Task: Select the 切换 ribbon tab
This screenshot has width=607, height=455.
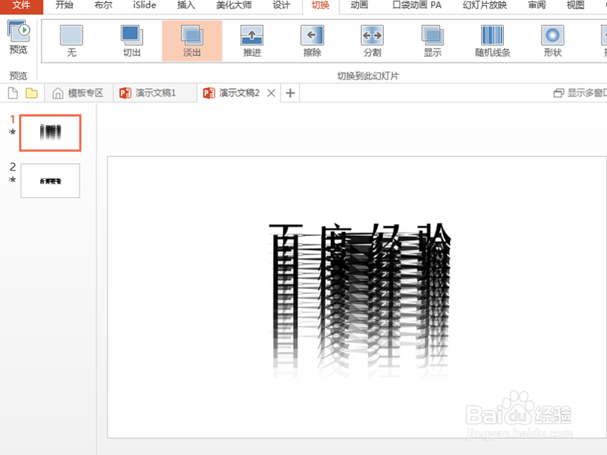Action: pyautogui.click(x=320, y=5)
